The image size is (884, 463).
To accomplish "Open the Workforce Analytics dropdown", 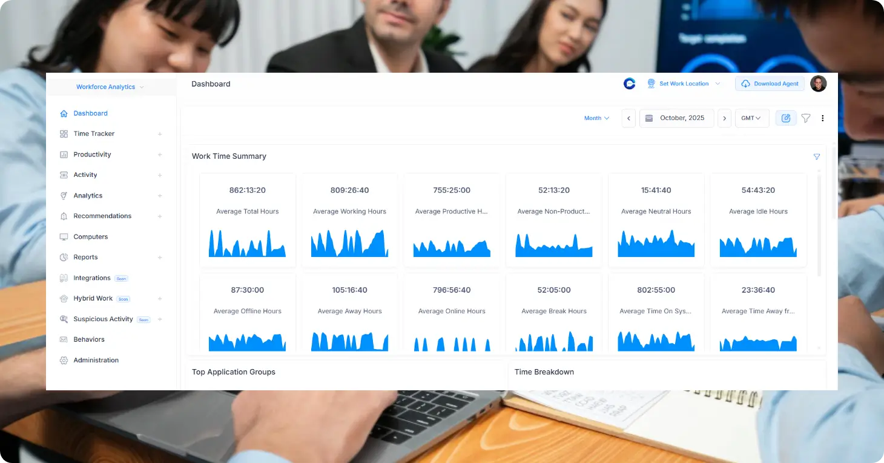I will [110, 87].
